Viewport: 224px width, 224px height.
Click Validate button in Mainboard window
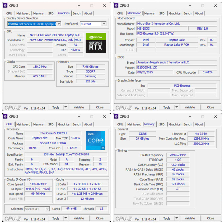(190, 107)
